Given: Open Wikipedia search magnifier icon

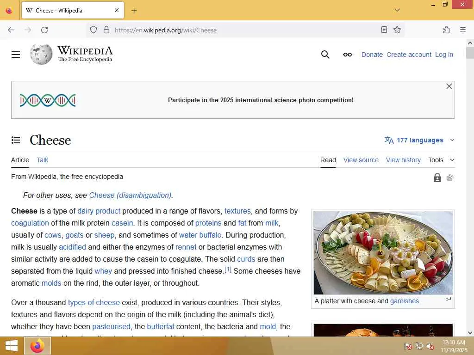Looking at the screenshot, I should point(325,55).
